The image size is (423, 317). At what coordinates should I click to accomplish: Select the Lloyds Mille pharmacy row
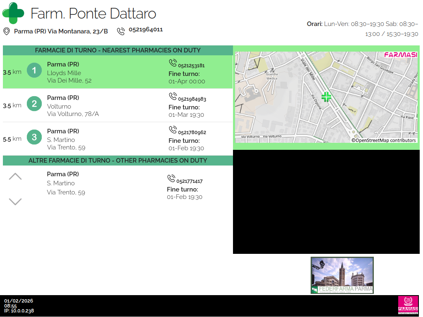(x=118, y=72)
